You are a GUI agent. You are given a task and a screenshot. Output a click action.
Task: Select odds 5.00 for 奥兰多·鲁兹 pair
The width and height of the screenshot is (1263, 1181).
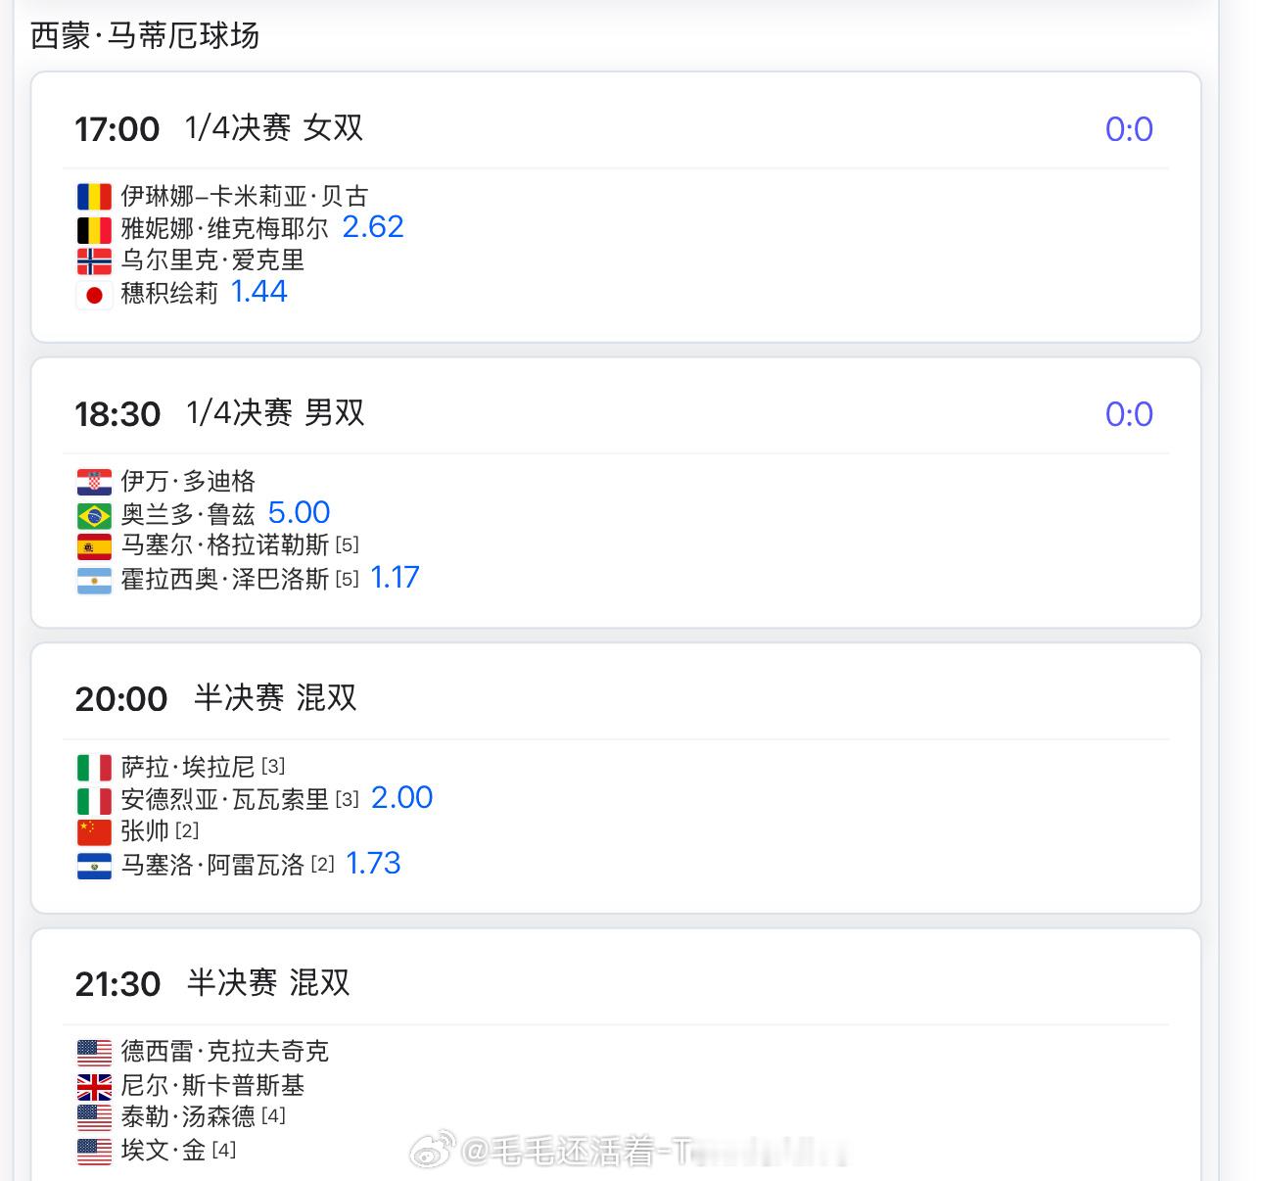tap(299, 512)
